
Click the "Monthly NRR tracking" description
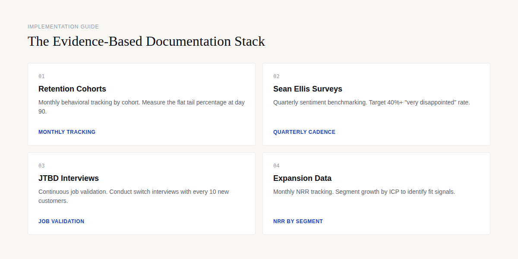(x=364, y=192)
